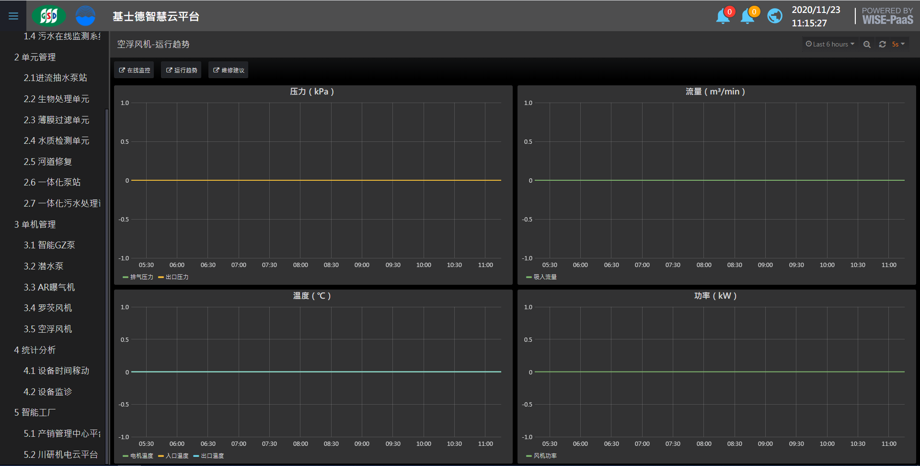Image resolution: width=920 pixels, height=466 pixels.
Task: Click the blue round wave logo
Action: point(85,16)
